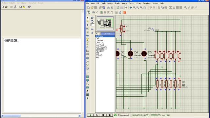The width and height of the screenshot is (210, 118).
Task: Click the Undo arrow in ISIS
Action: [x=151, y=8]
